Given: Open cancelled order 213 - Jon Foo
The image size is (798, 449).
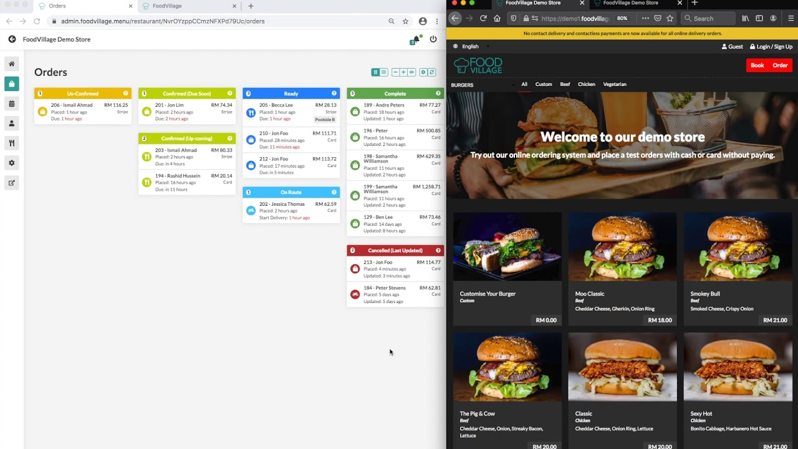Looking at the screenshot, I should point(395,269).
